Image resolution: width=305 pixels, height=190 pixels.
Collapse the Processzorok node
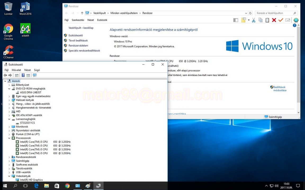click(x=9, y=138)
